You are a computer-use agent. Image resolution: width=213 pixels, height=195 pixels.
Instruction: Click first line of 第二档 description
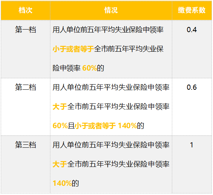coord(111,87)
